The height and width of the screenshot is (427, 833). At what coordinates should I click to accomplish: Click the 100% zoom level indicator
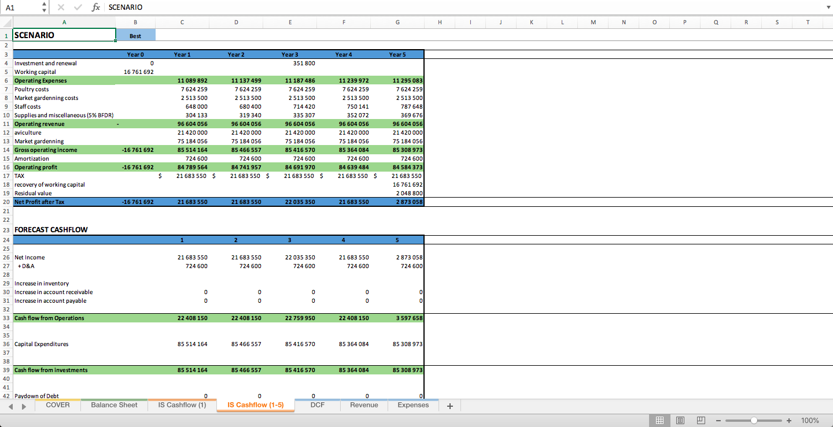point(810,420)
